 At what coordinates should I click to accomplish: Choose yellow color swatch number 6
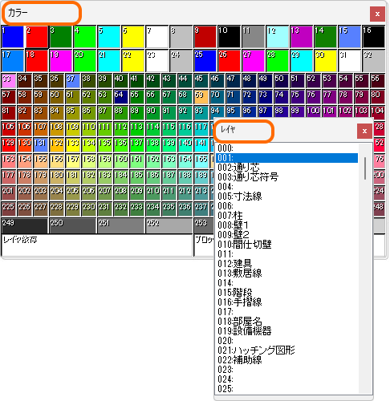tap(133, 37)
